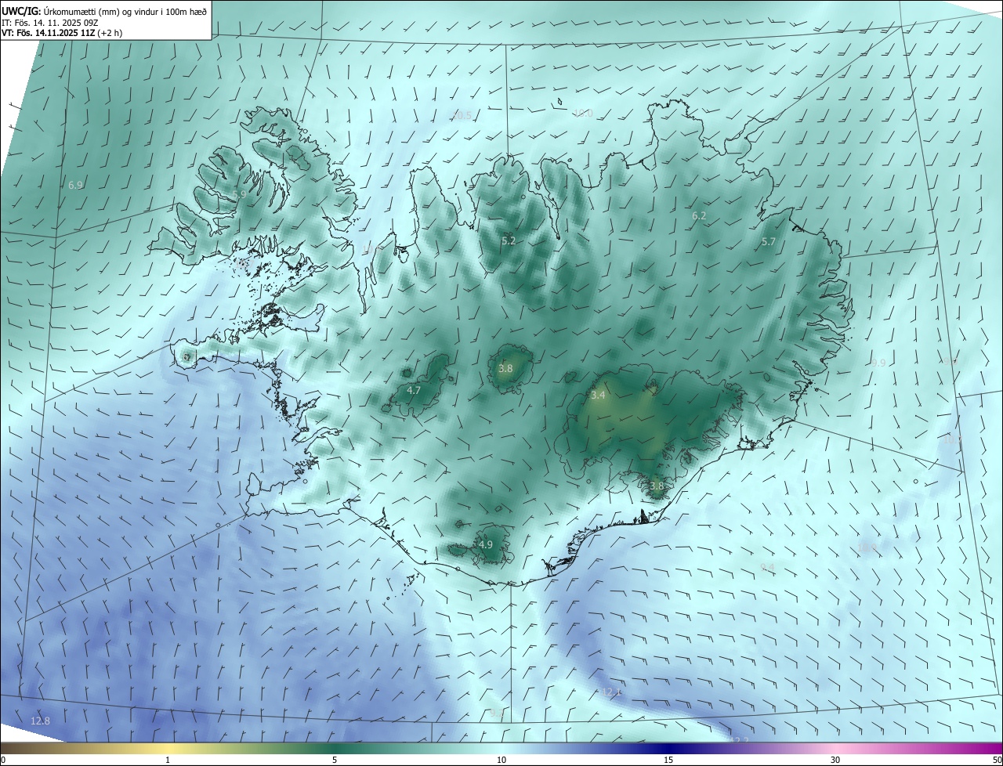Click the 'IT: Fös. 14. 11. 2025 09Z' line
Image resolution: width=1003 pixels, height=766 pixels.
coord(49,23)
